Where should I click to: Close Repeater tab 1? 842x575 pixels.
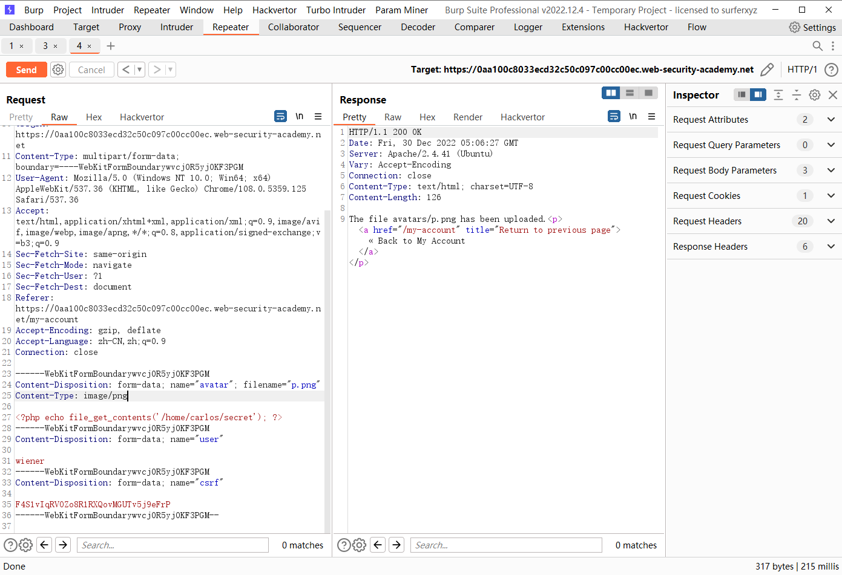21,46
